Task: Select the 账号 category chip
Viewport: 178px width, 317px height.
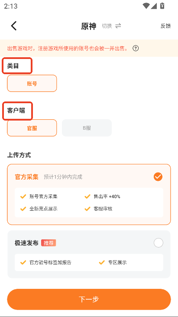Action: tap(32, 83)
